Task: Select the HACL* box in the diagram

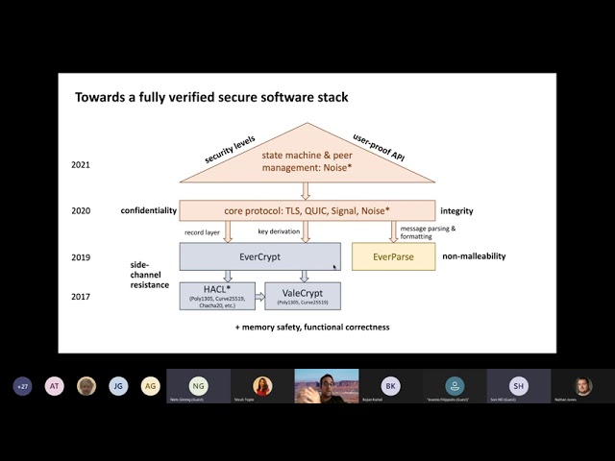Action: 217,295
